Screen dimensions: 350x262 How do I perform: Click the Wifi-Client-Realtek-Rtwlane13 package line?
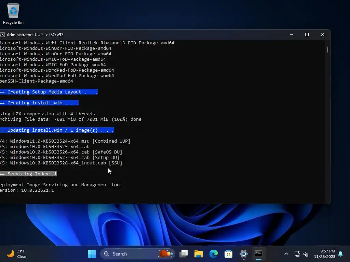pyautogui.click(x=87, y=43)
